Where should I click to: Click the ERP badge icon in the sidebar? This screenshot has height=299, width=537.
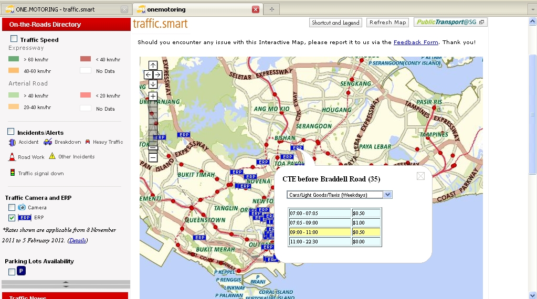pyautogui.click(x=25, y=218)
